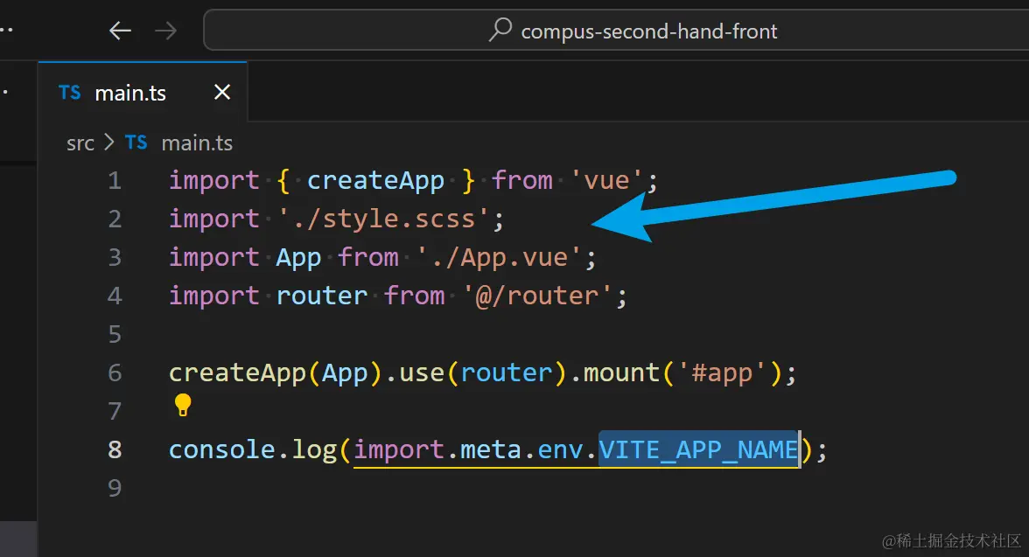Image resolution: width=1029 pixels, height=557 pixels.
Task: Click 'env' on line 8
Action: (560, 450)
